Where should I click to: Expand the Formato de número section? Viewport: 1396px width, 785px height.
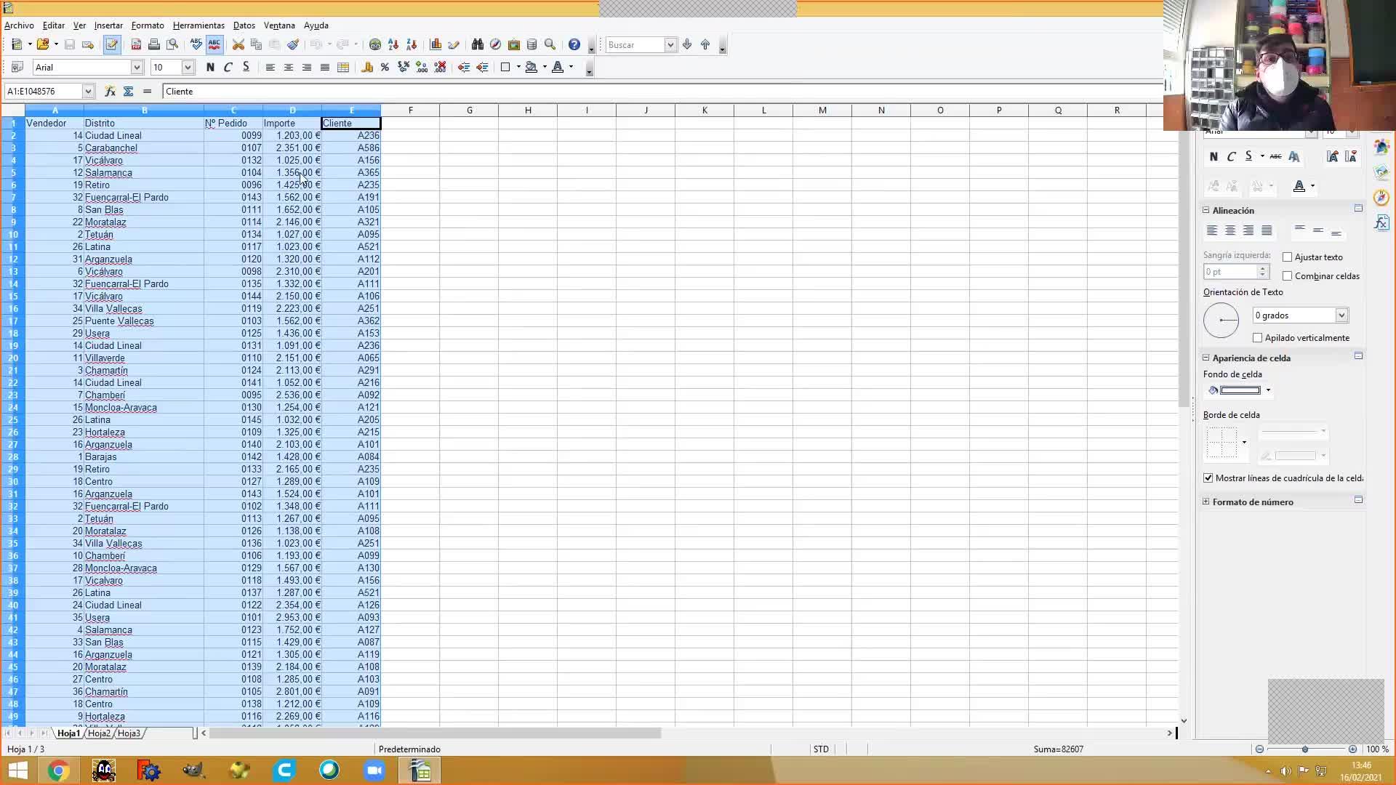1206,502
